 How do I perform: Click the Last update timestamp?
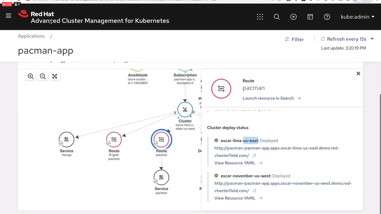[344, 48]
